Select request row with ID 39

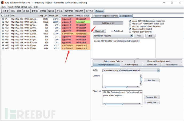point(45,49)
